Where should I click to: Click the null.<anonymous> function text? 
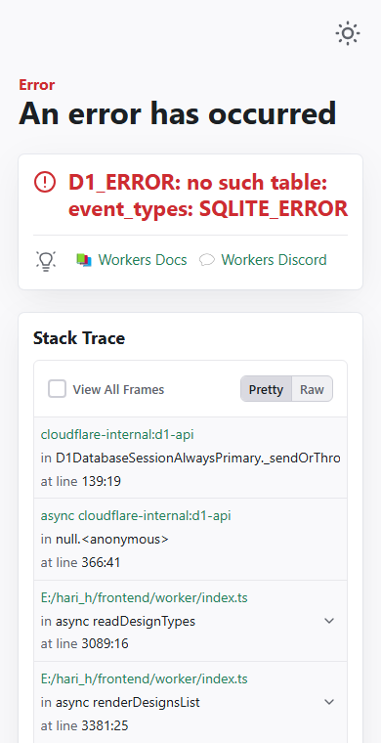(112, 539)
